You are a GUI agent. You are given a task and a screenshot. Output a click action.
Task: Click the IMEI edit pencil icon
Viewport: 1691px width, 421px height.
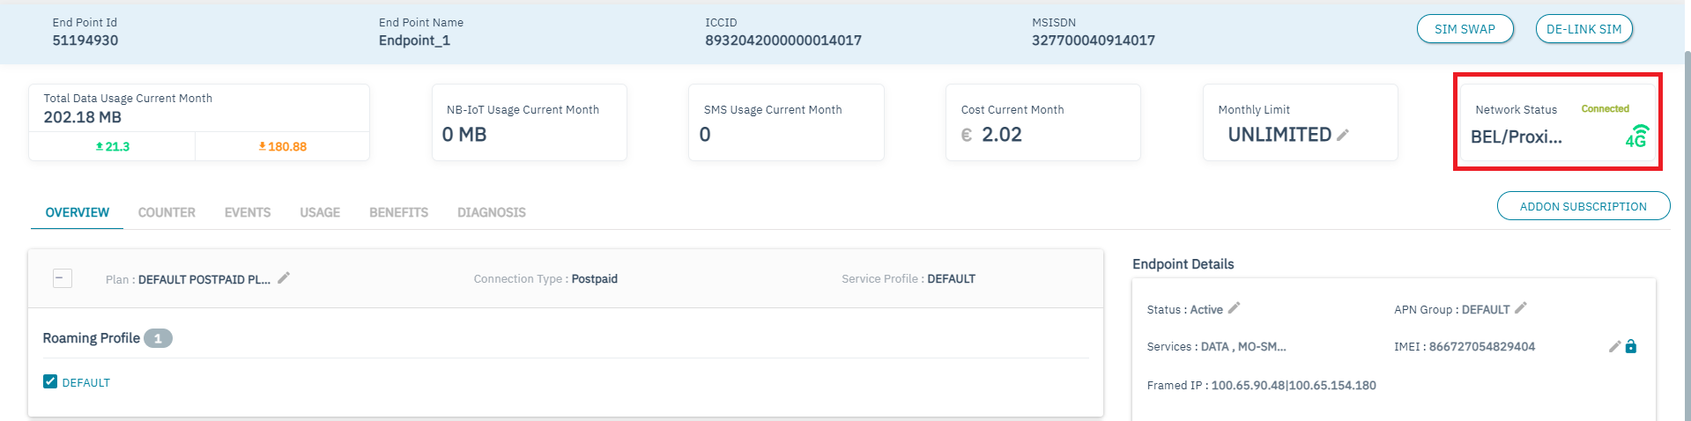coord(1614,347)
